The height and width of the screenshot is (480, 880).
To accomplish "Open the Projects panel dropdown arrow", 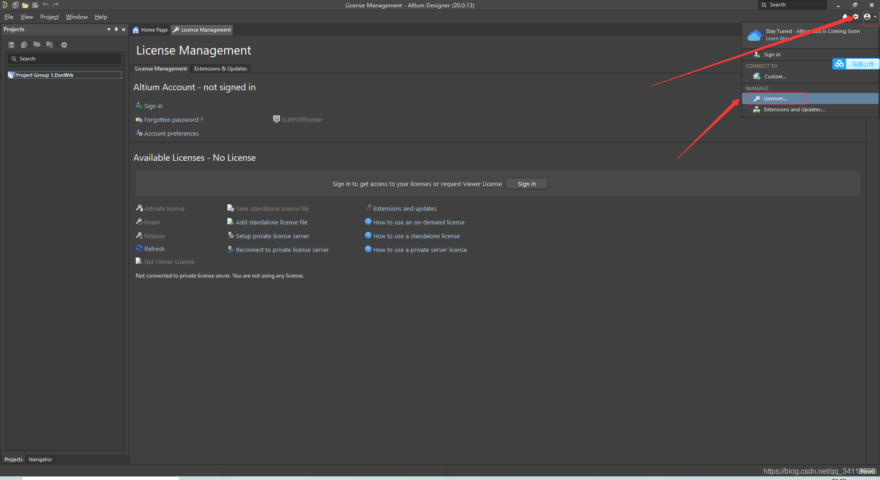I will point(109,29).
